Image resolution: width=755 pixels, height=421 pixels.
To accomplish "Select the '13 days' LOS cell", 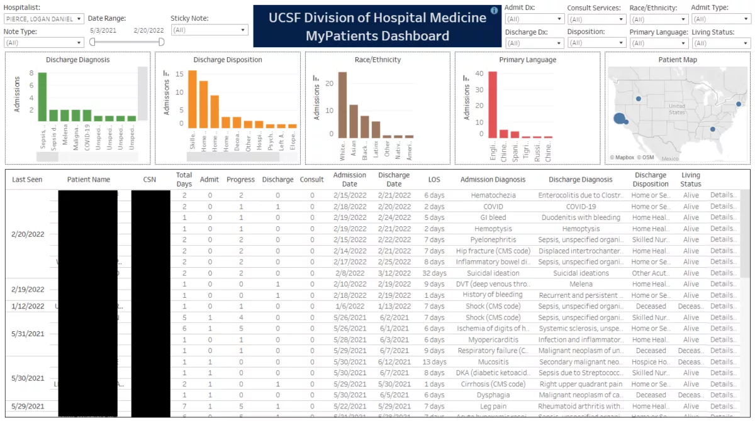I will [x=434, y=361].
